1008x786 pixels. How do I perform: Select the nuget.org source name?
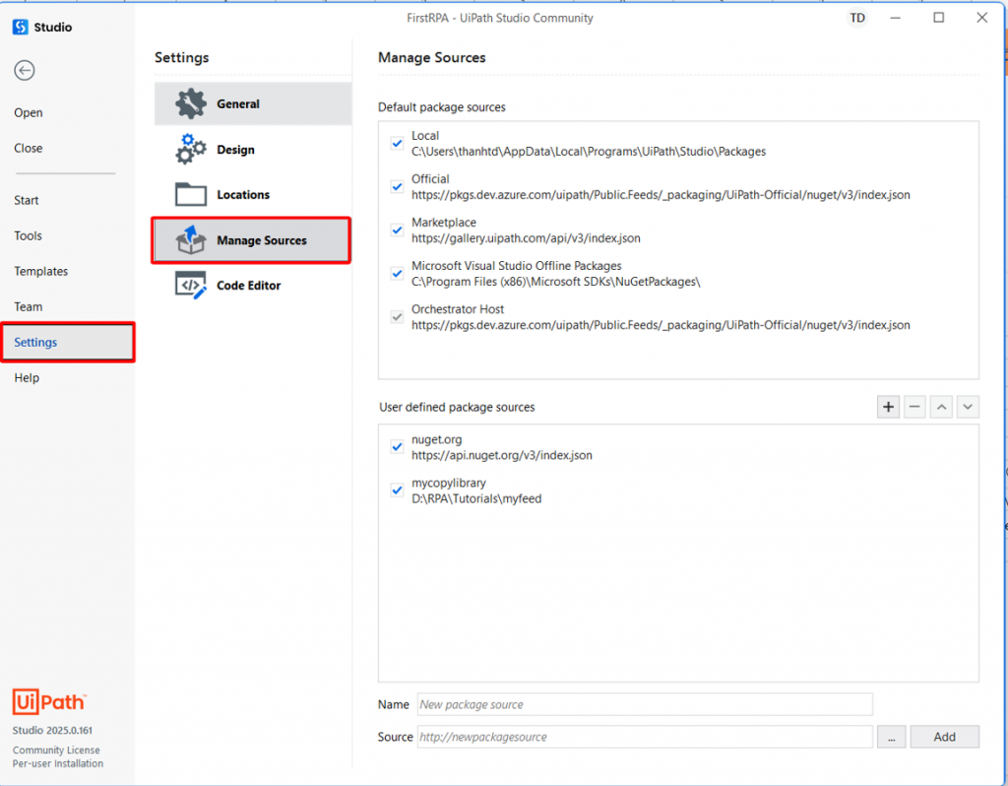[x=436, y=439]
